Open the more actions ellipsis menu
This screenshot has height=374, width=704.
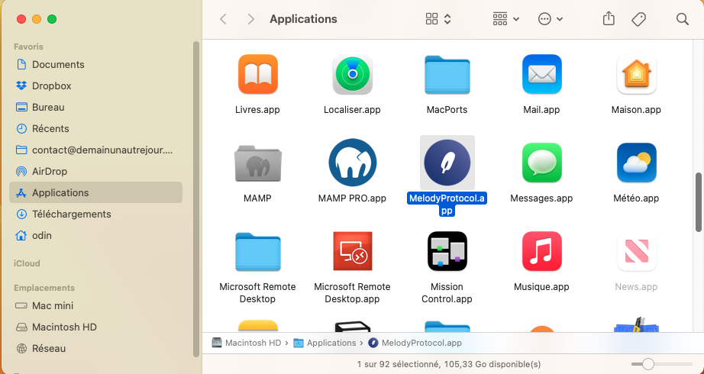click(551, 19)
